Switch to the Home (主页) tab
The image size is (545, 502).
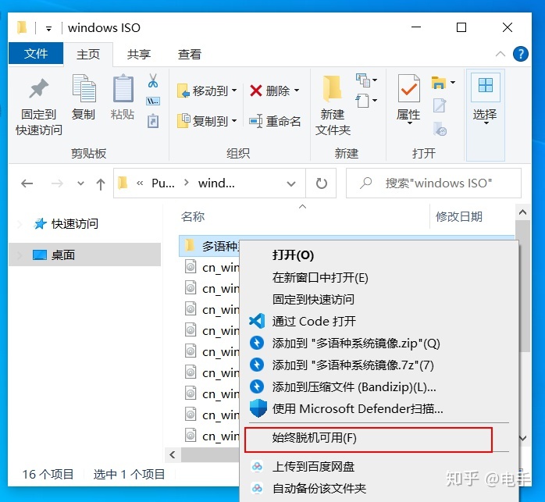point(88,54)
